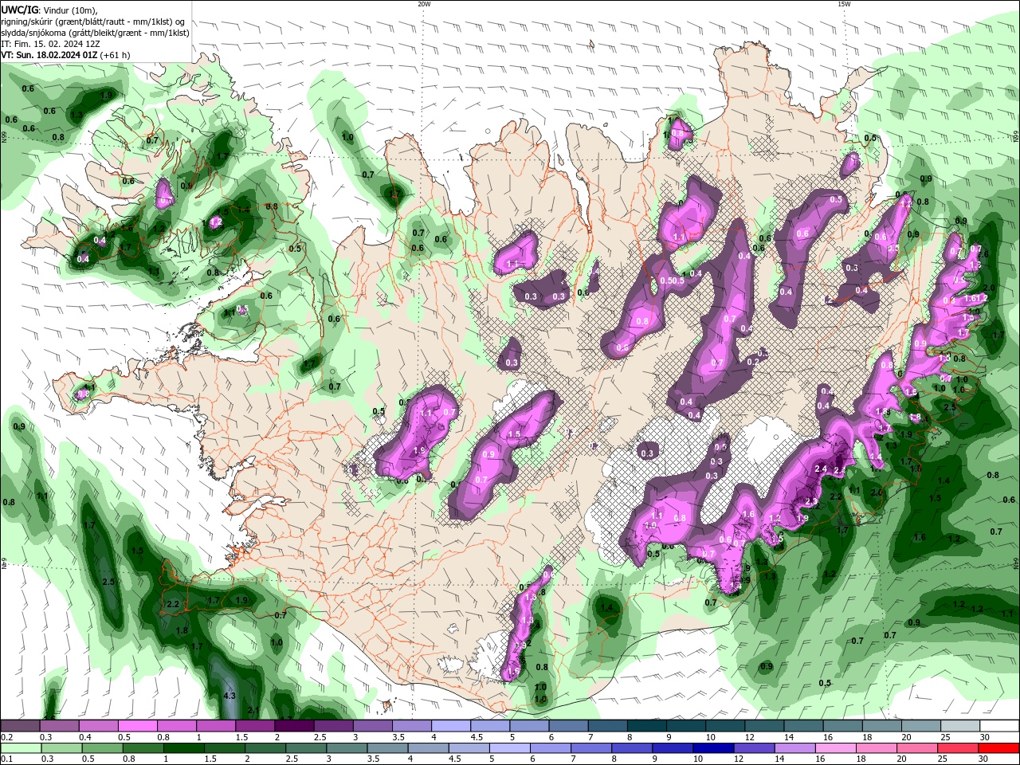Click the dark blue 10 to 12 rain swatch
Screen dimensions: 1020x765
pos(712,748)
